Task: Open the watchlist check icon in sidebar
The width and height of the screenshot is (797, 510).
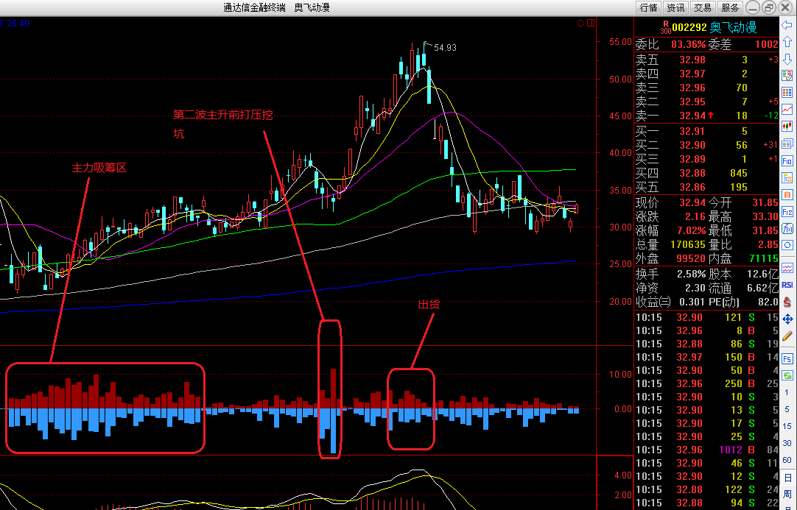Action: pos(787,76)
